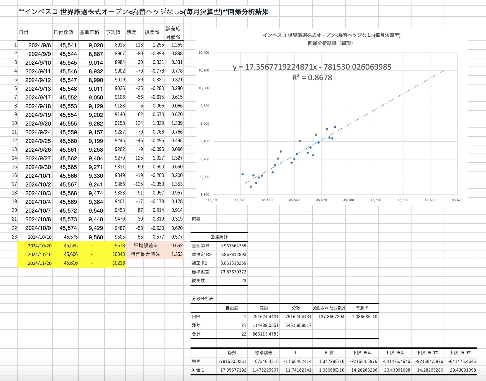Select the 下限 95% header cell
This screenshot has width=486, height=381.
click(x=362, y=353)
